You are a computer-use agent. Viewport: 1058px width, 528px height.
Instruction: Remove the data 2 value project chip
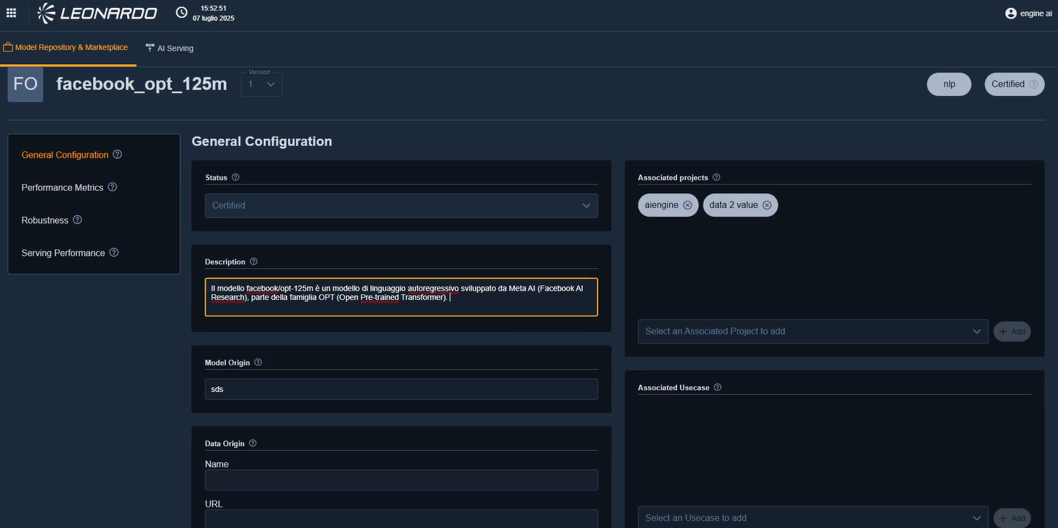[767, 205]
